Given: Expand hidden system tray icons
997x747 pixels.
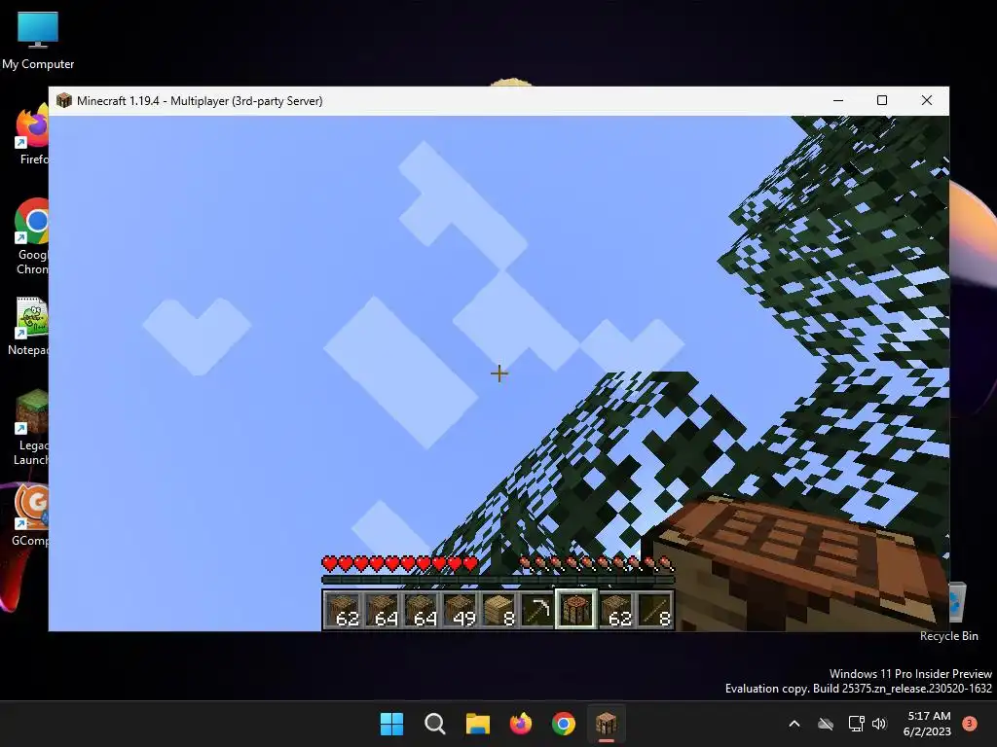Looking at the screenshot, I should tap(794, 724).
